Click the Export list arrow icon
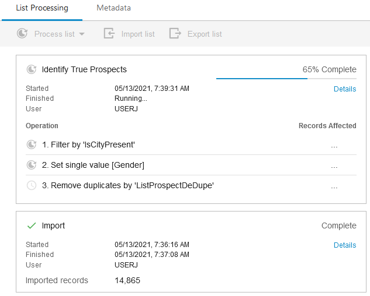 pyautogui.click(x=175, y=34)
